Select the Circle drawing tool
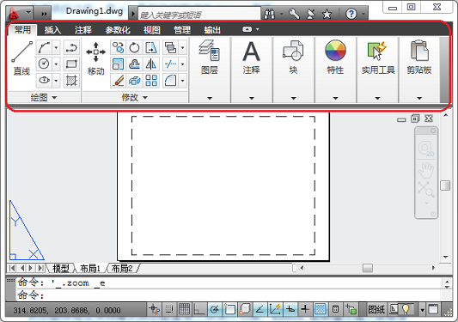458x322 pixels. coord(44,64)
